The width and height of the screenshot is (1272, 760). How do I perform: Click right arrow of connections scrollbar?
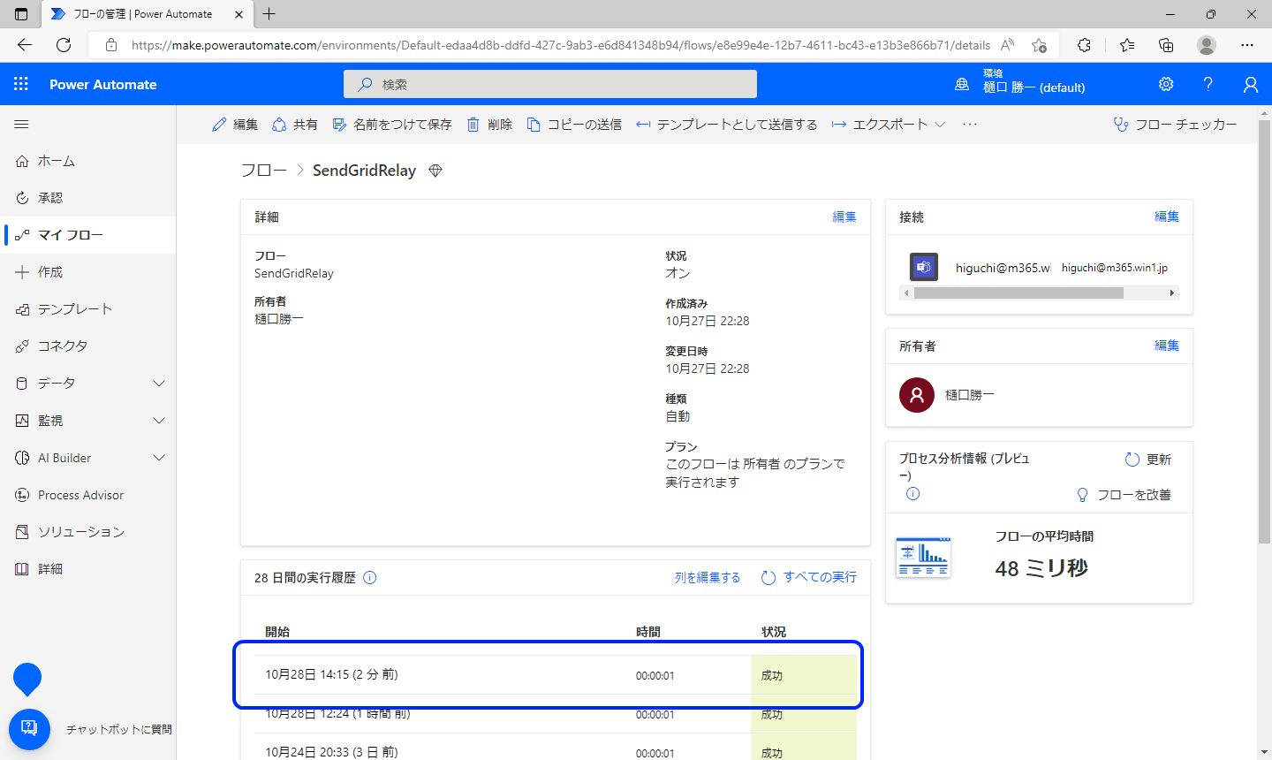1172,293
